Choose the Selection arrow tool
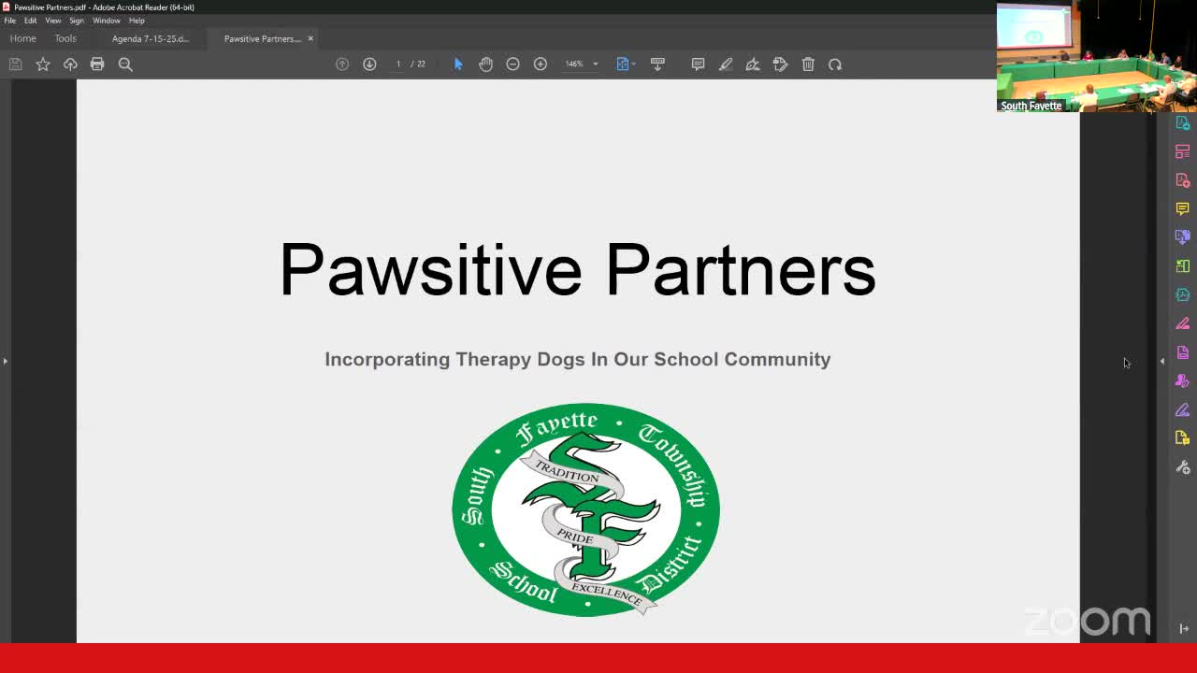The image size is (1197, 673). [x=458, y=64]
